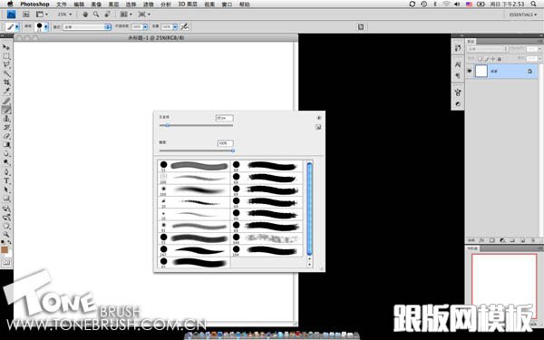Click the Zoom tool in application bar
This screenshot has height=340, width=544.
coord(96,15)
